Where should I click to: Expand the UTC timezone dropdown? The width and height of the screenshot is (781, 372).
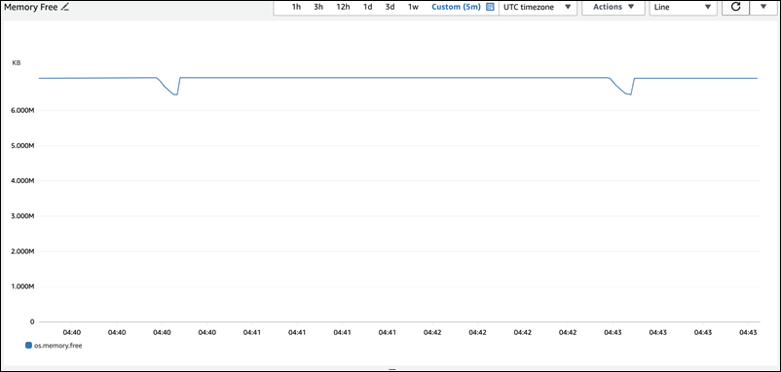(538, 8)
